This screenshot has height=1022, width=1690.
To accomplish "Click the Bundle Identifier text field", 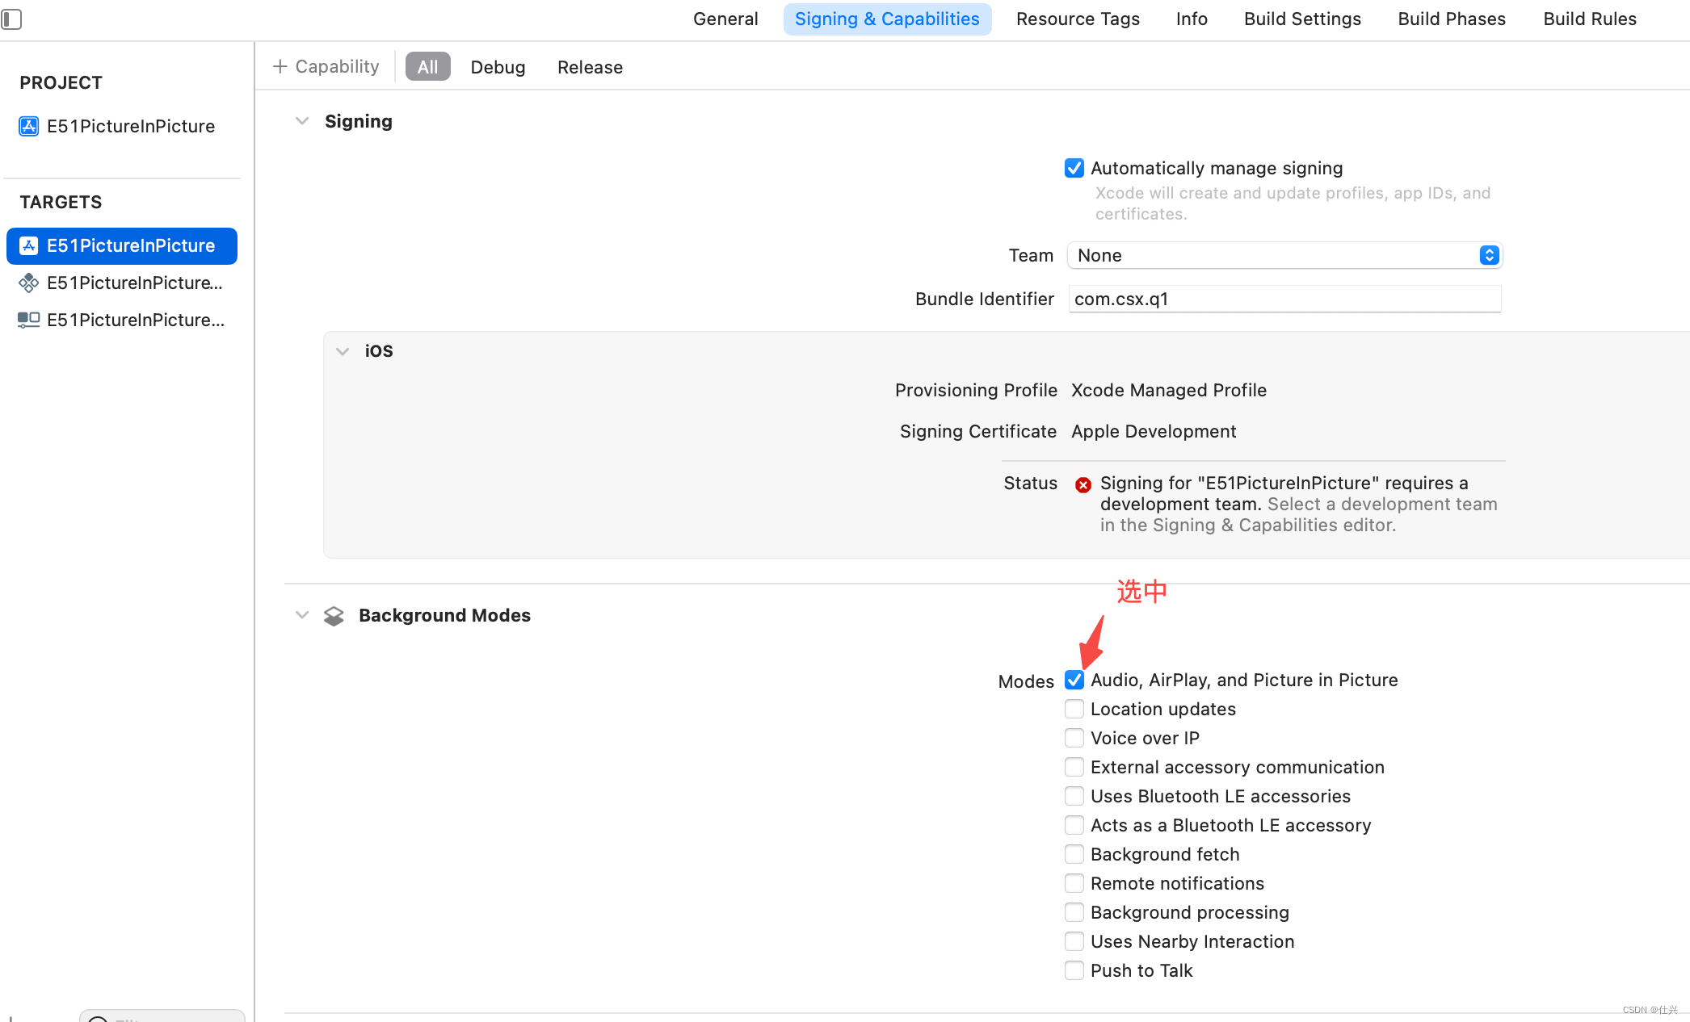I will 1284,299.
